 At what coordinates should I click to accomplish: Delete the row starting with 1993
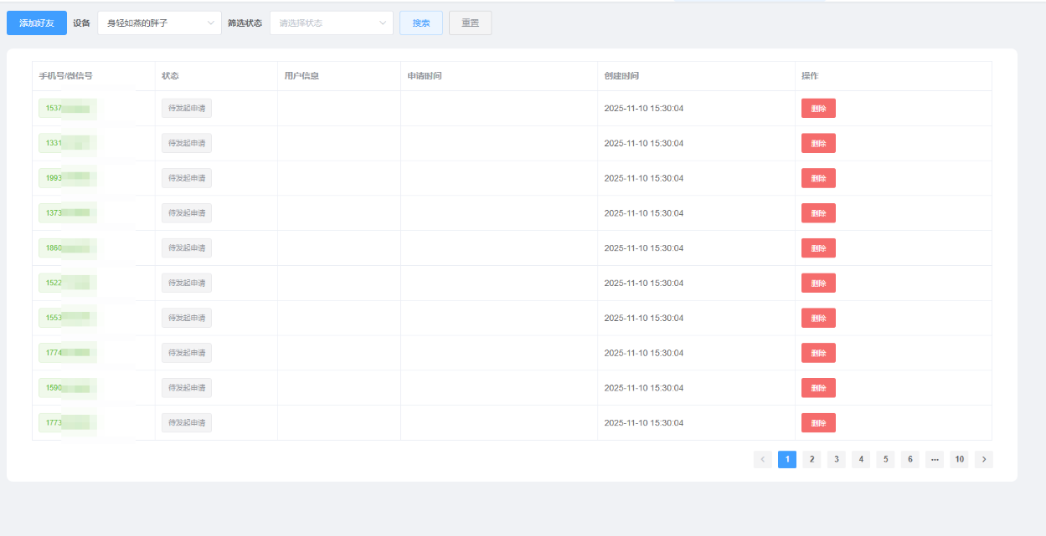pos(818,178)
